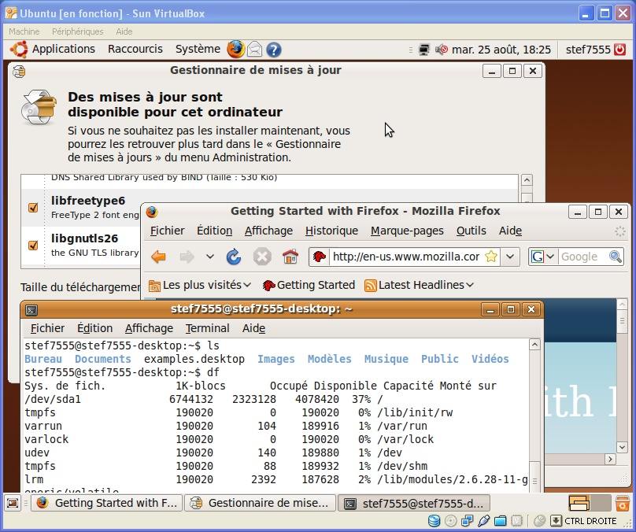The height and width of the screenshot is (532, 636).
Task: Click the update list scrollbar up arrow
Action: pos(527,180)
